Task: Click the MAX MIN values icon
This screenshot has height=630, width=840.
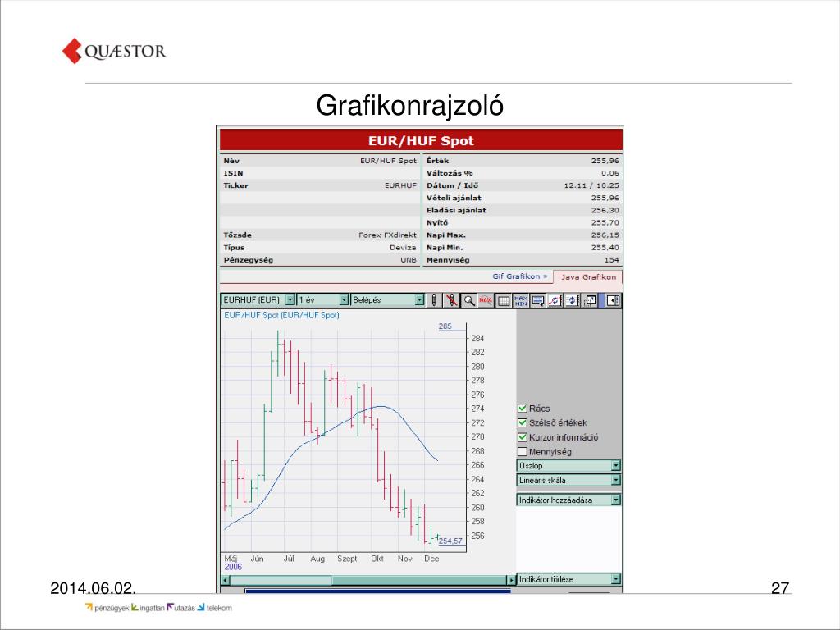Action: [521, 300]
